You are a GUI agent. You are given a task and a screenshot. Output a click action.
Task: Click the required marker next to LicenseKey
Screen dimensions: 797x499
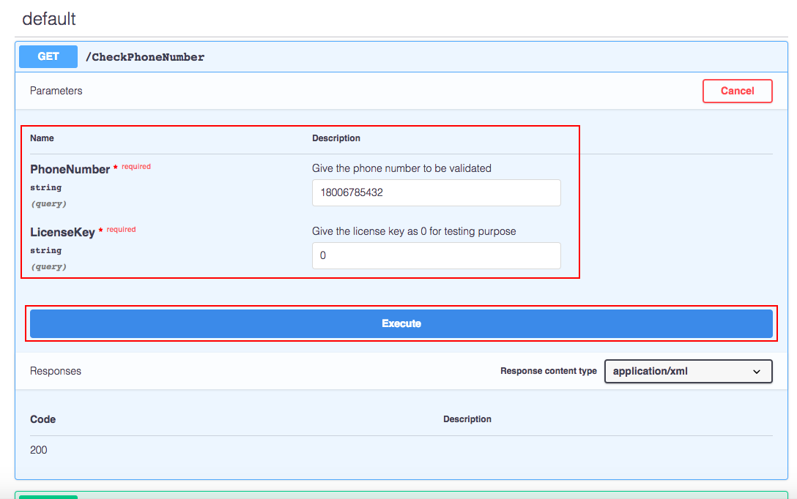point(121,229)
